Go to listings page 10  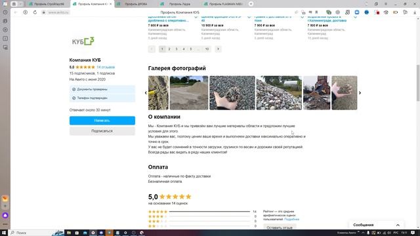[x=207, y=49]
